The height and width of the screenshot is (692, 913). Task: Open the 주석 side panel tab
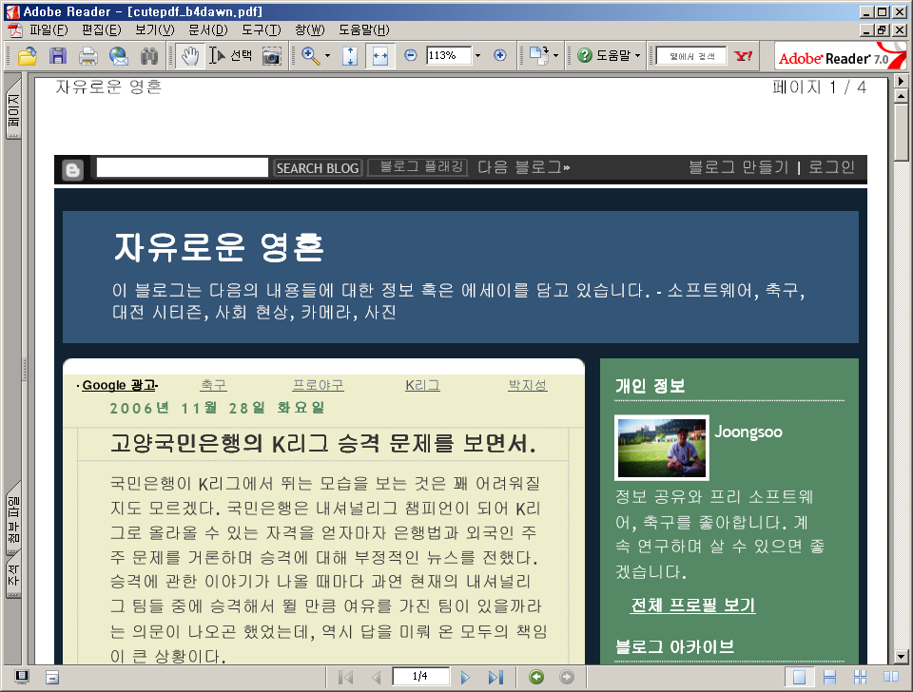[x=13, y=576]
